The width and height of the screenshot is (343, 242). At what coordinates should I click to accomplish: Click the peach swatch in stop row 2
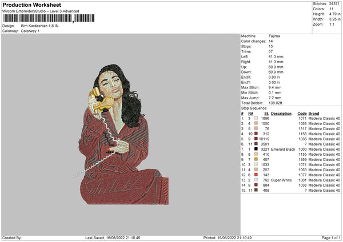256,123
